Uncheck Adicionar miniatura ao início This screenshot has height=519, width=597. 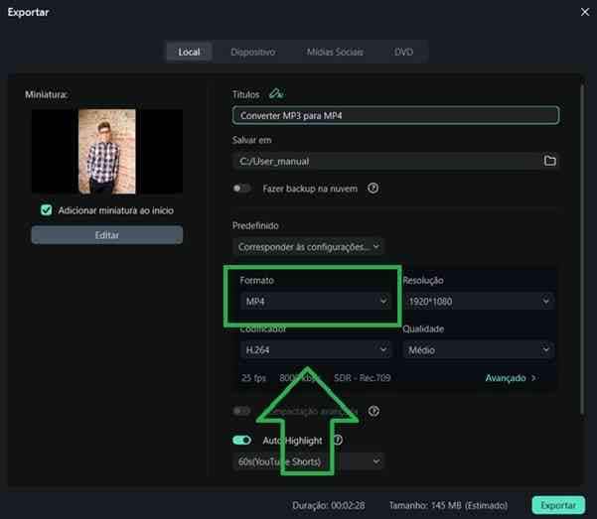point(47,210)
